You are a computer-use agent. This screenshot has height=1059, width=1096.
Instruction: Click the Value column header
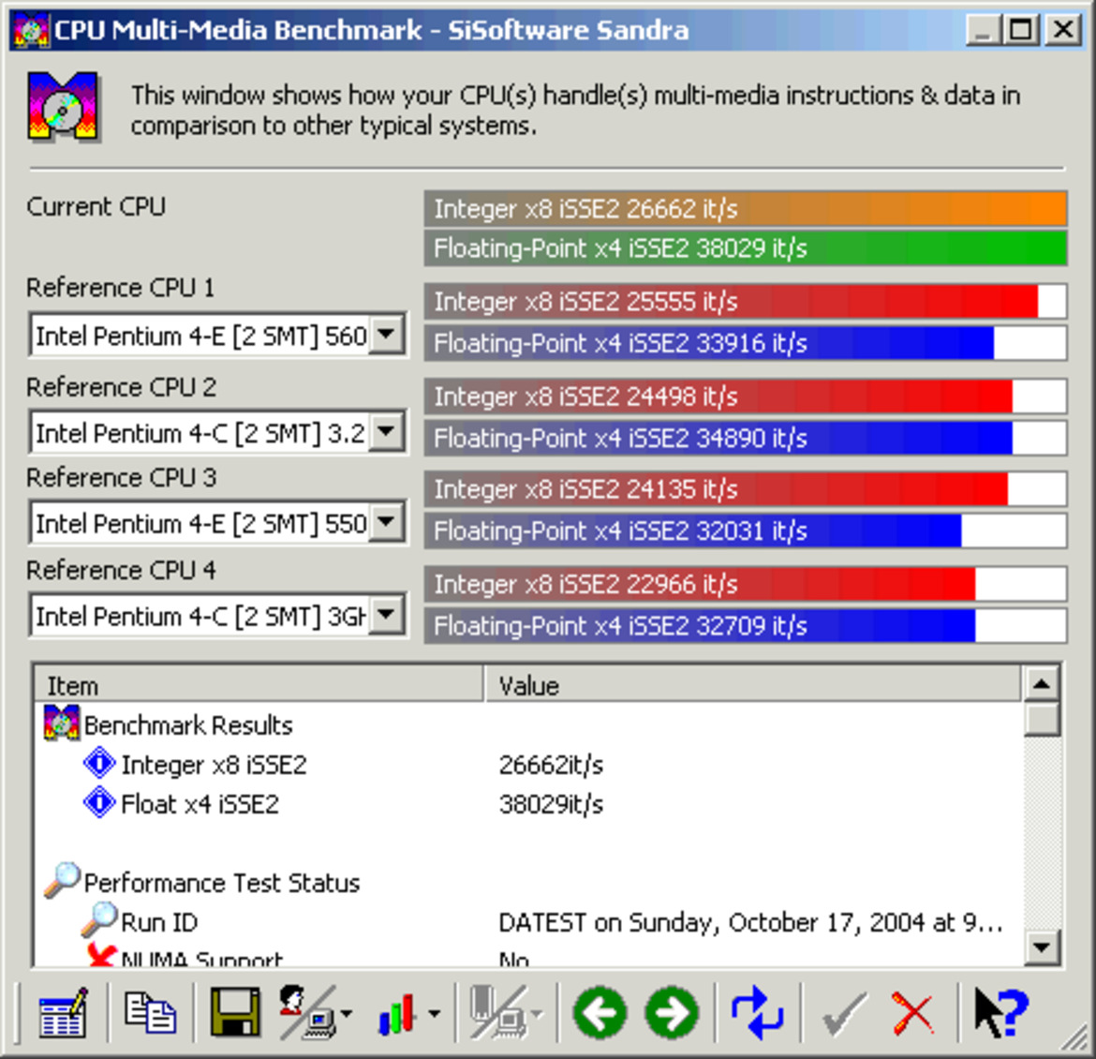pos(528,685)
